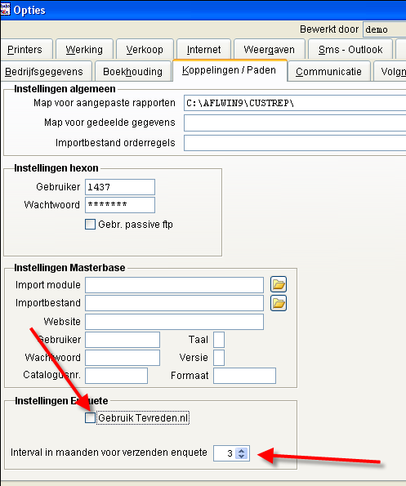
Task: Browse folder for Import module field
Action: (x=279, y=284)
